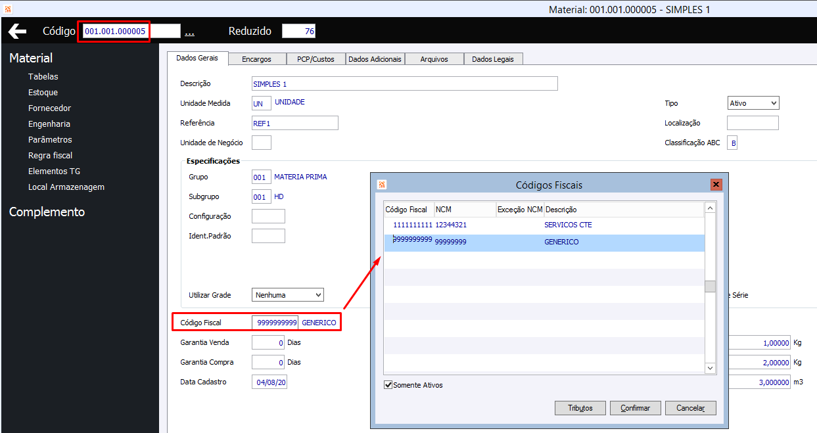Click the Garantia Venda days field
The height and width of the screenshot is (433, 817).
268,342
